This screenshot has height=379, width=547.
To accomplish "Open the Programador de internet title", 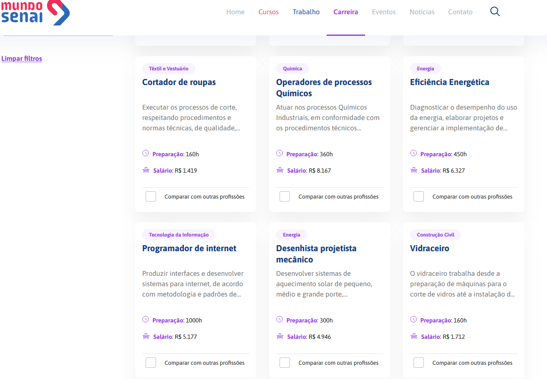I will 189,248.
